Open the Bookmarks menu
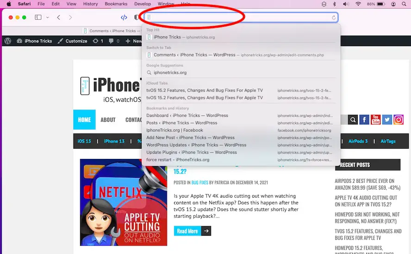 click(116, 4)
